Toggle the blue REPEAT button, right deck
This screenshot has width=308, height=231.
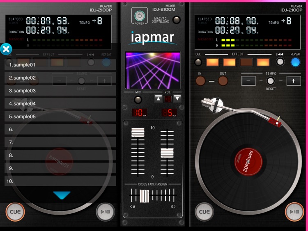295,62
